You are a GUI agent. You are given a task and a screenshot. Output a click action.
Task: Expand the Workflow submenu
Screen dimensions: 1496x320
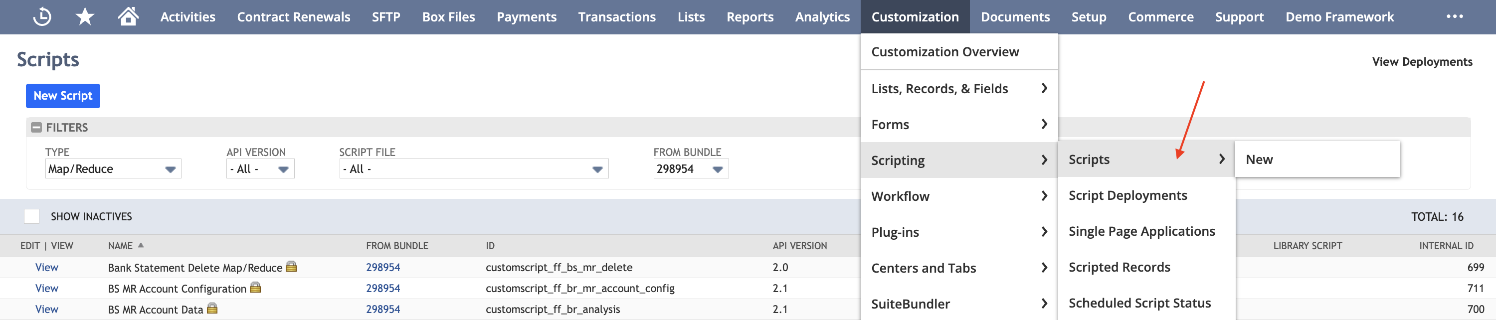coord(959,196)
